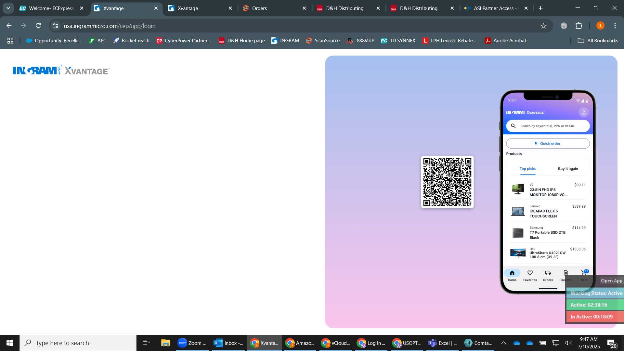Open D&H Home page bookmark
624x351 pixels.
(x=242, y=41)
